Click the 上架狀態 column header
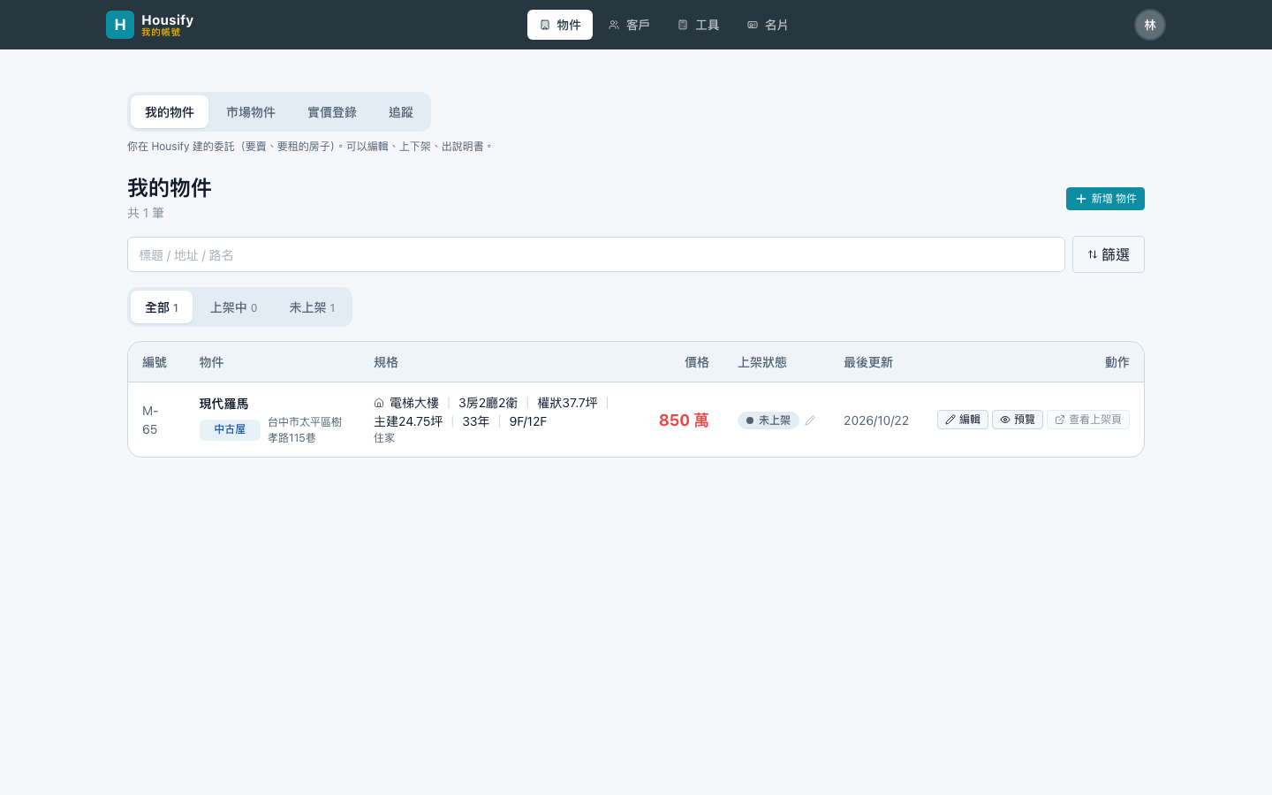Image resolution: width=1272 pixels, height=795 pixels. tap(762, 362)
